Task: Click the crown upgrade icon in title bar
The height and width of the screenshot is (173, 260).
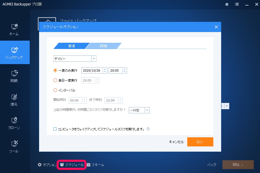Action: point(227,4)
